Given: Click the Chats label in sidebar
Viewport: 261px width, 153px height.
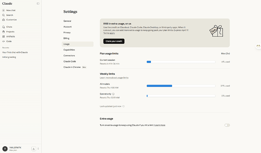Looking at the screenshot, I should coord(9,27).
